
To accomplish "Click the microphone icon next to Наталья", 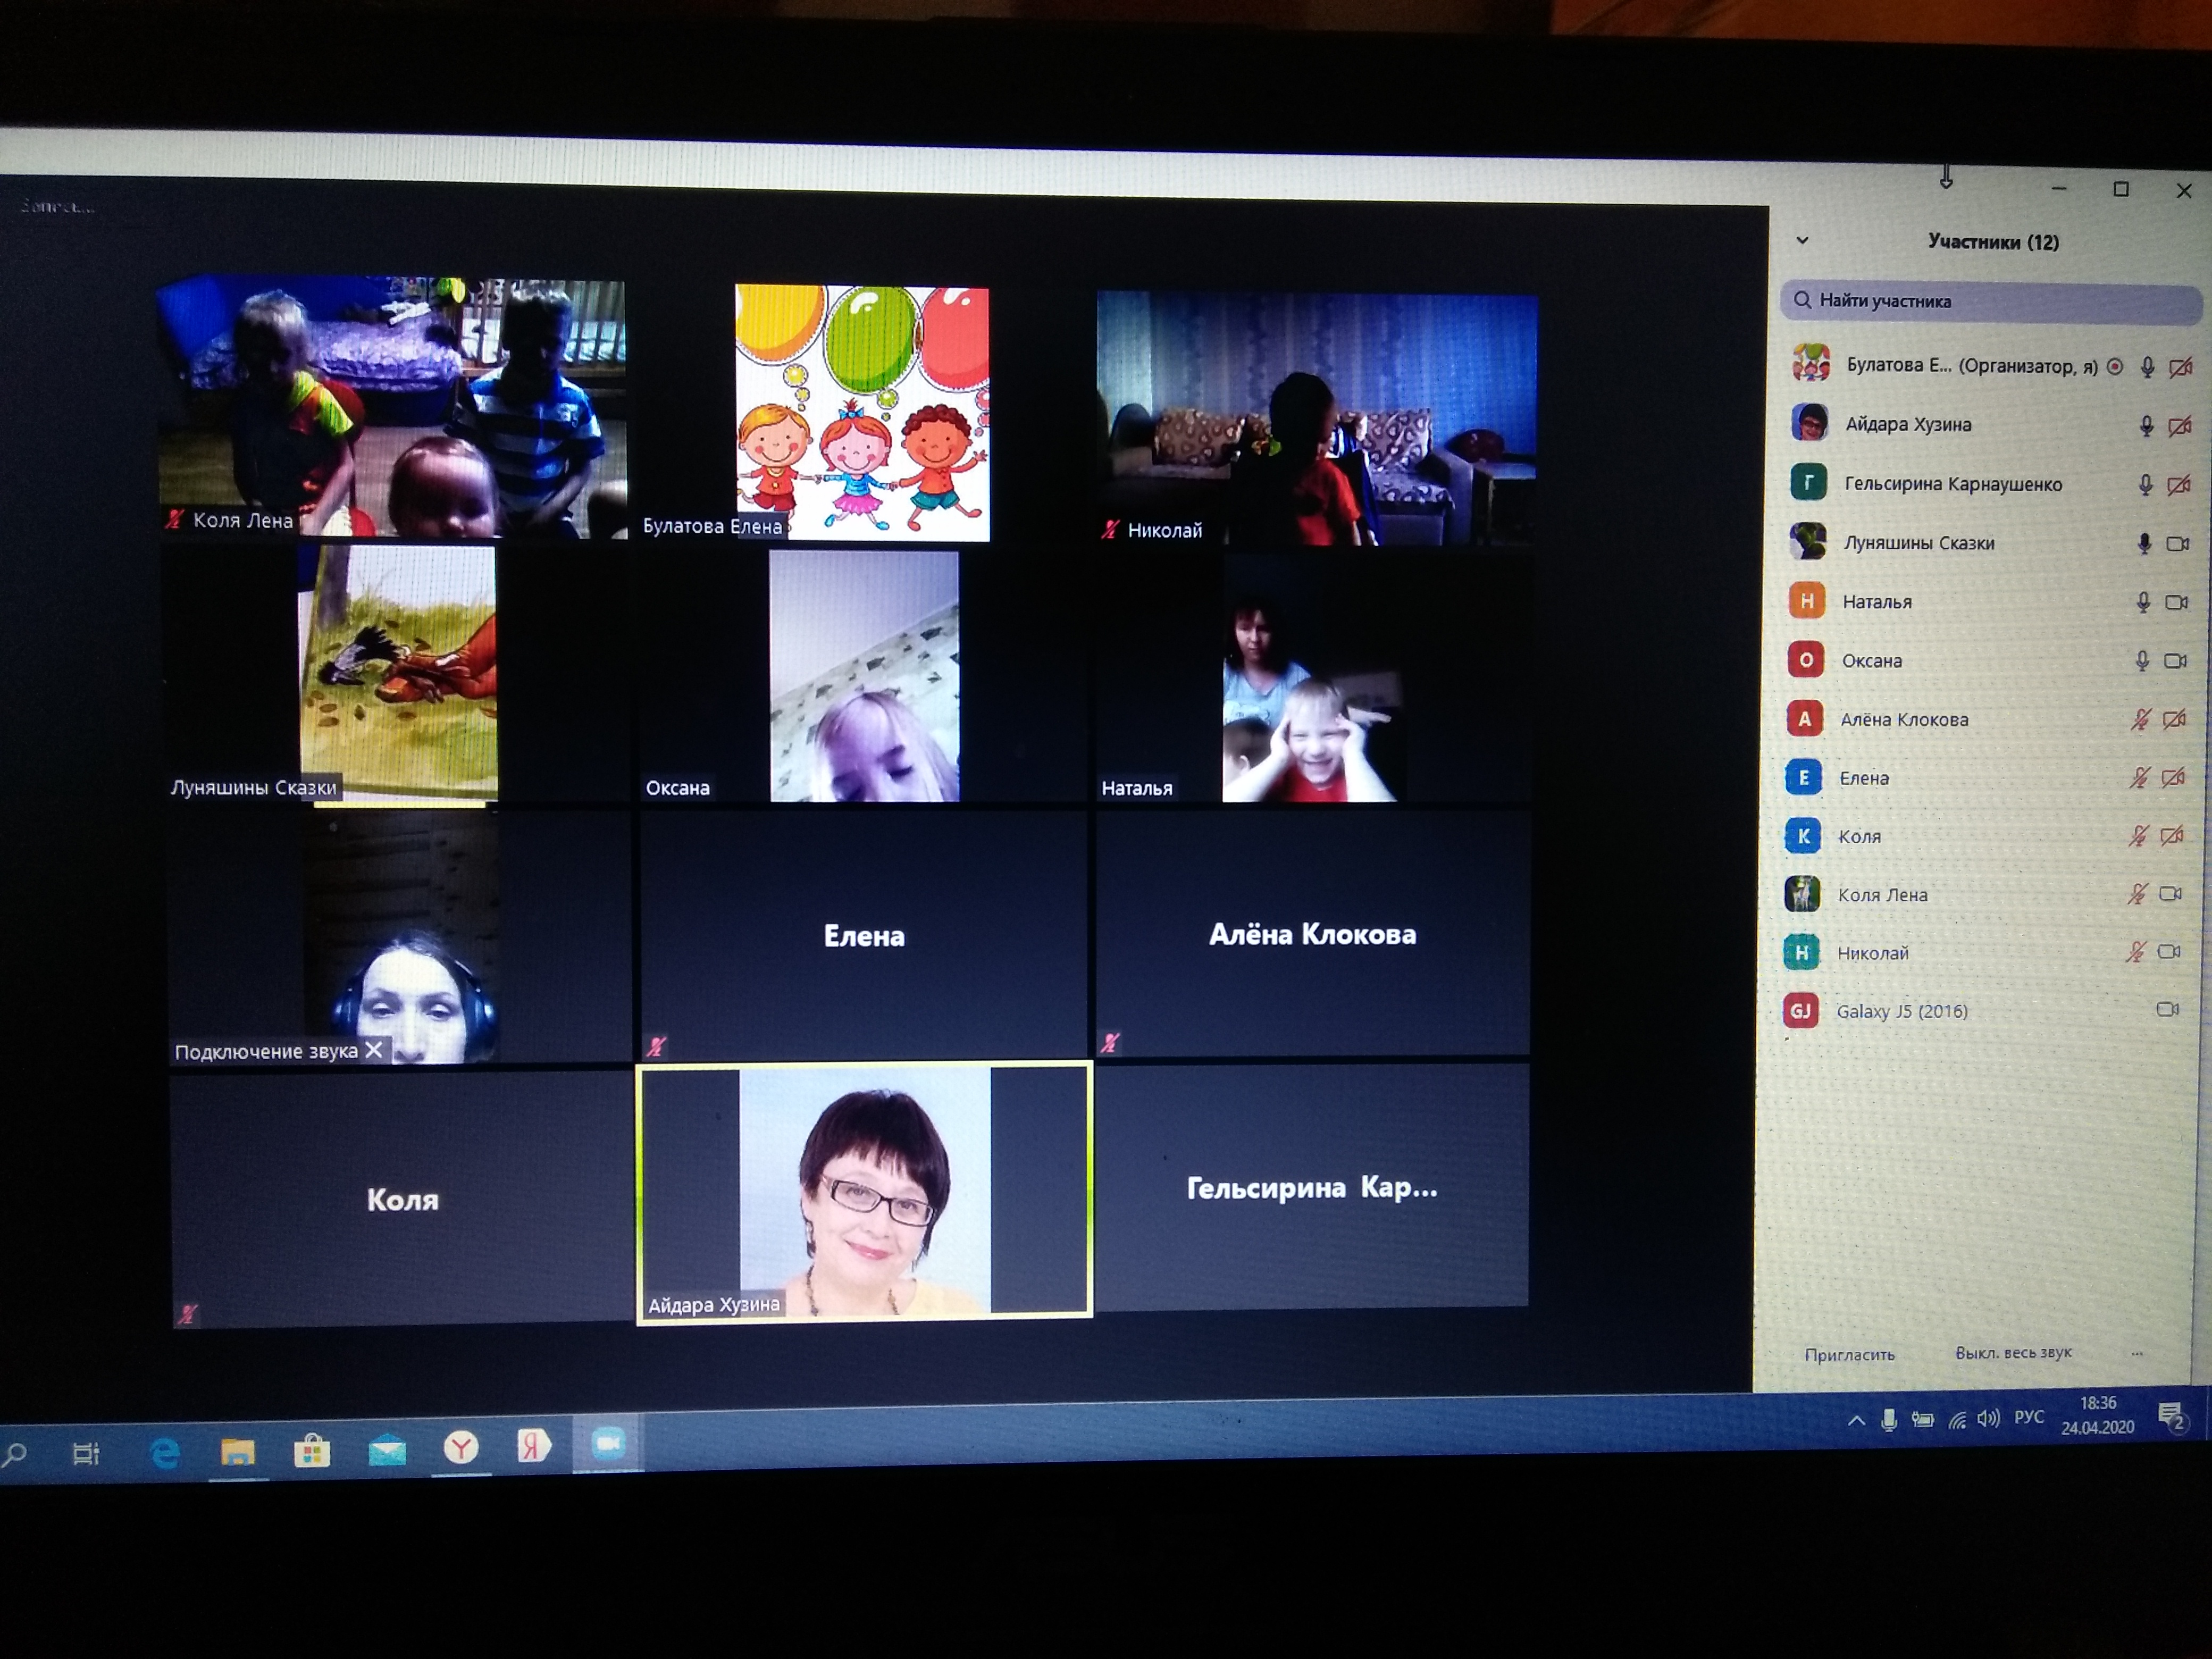I will (2143, 602).
